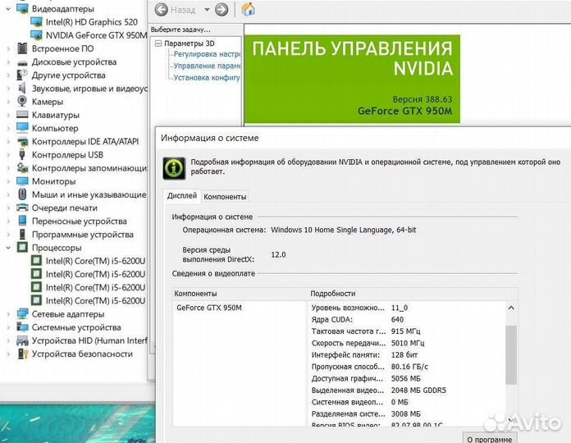Click the Контроллеры запоминающих устройств icon
Screen dimensions: 571x443
(x=22, y=168)
